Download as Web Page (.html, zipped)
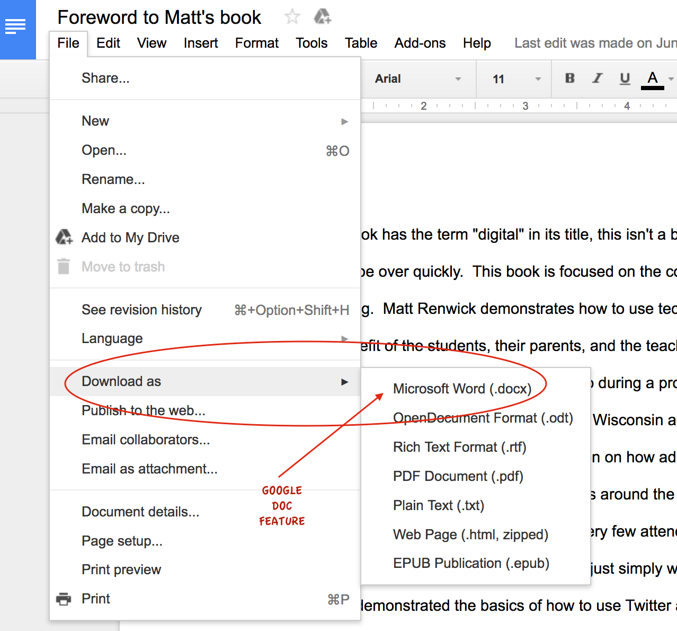The width and height of the screenshot is (677, 631). click(x=476, y=534)
